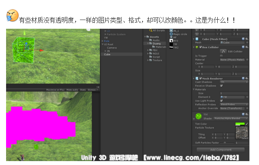The width and height of the screenshot is (259, 165).
Task: Click the Particle Texture thumbnail
Action: point(242,133)
